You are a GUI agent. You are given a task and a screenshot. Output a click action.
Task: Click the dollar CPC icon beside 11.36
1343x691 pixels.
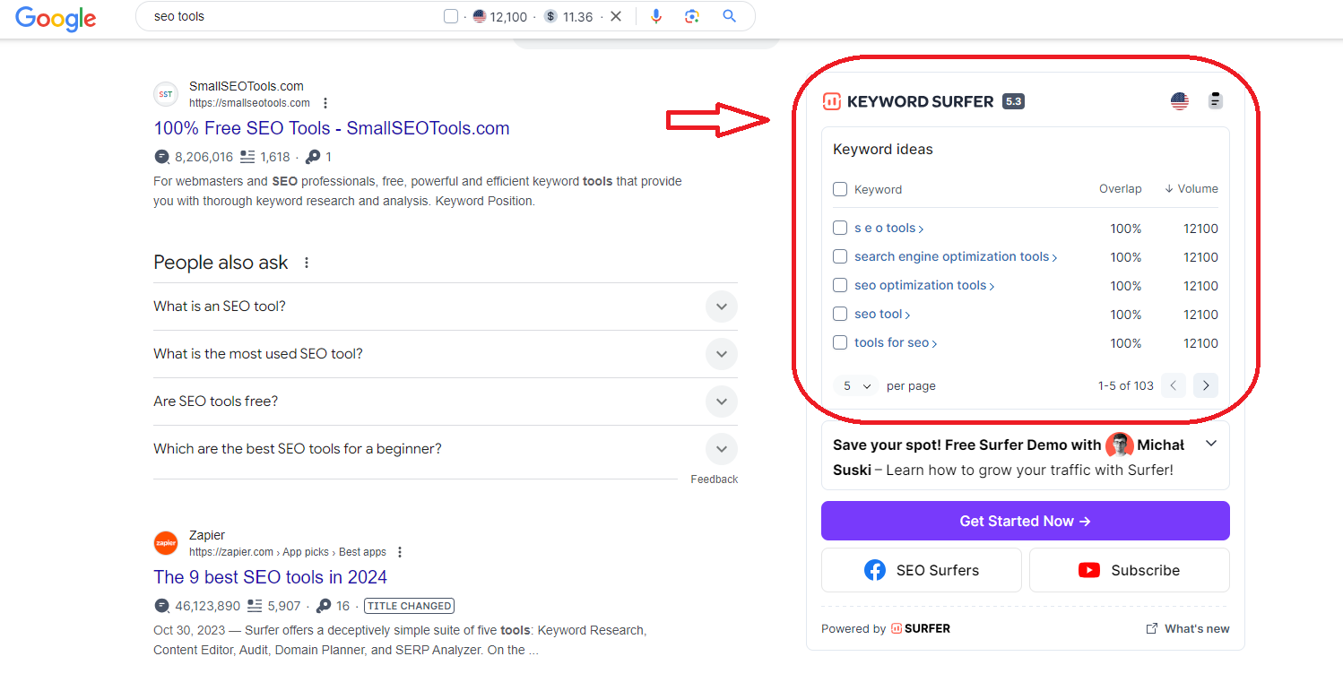click(x=550, y=16)
